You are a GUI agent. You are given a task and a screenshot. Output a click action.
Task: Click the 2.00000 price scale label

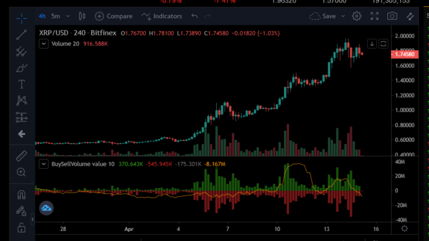point(405,36)
